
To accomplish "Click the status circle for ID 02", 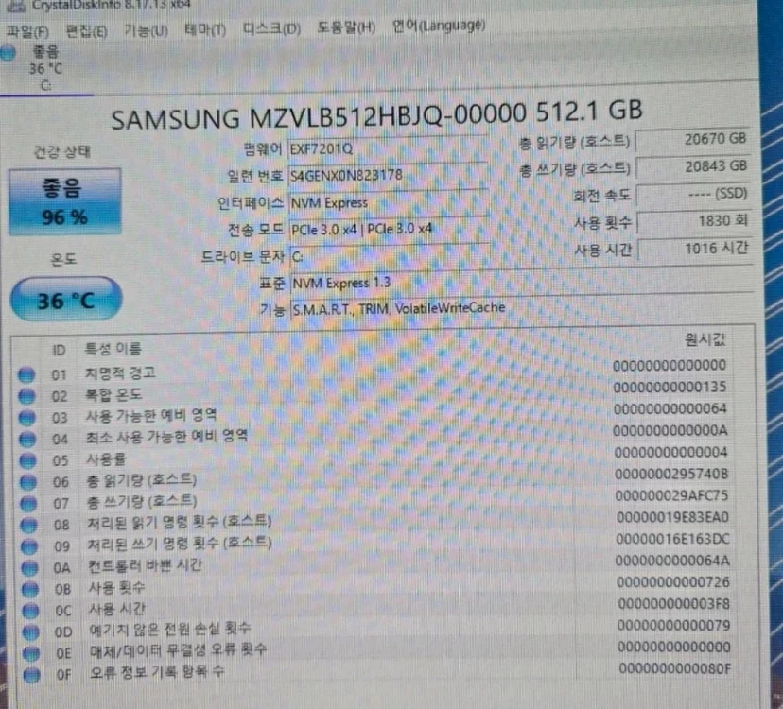I will coord(27,396).
